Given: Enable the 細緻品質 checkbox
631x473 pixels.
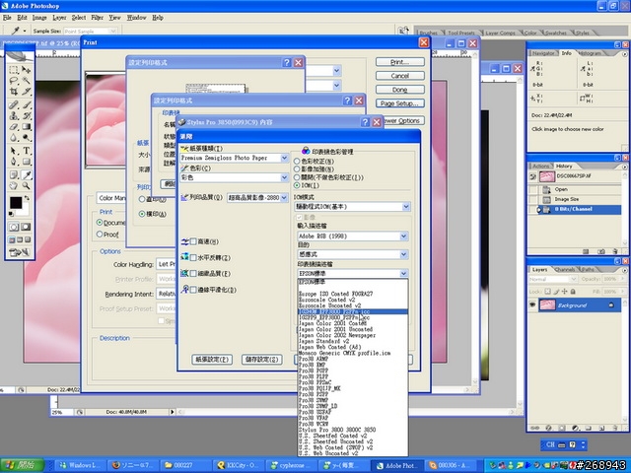Looking at the screenshot, I should click(x=193, y=274).
